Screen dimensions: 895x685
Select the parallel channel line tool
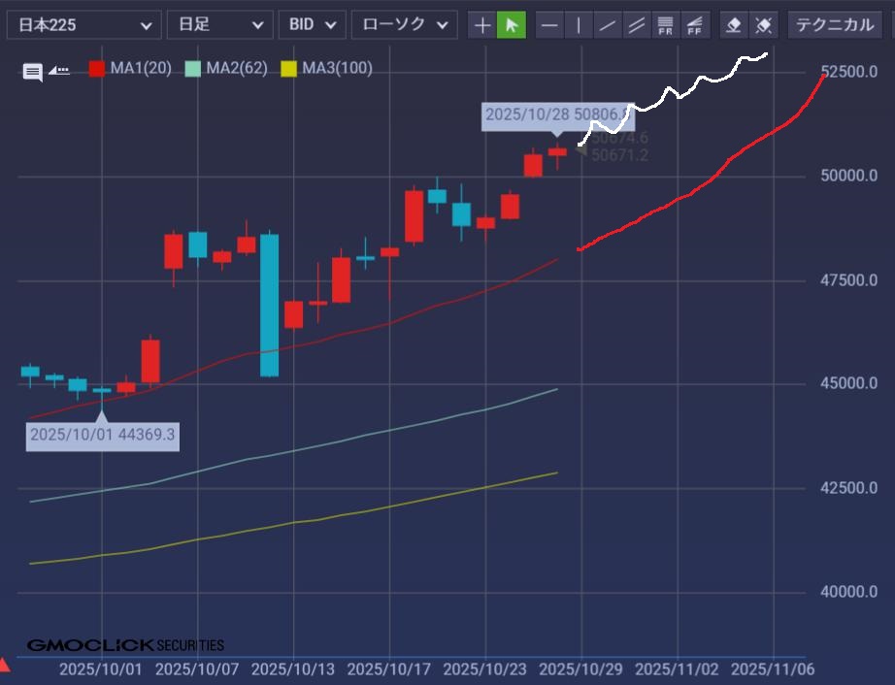point(638,25)
